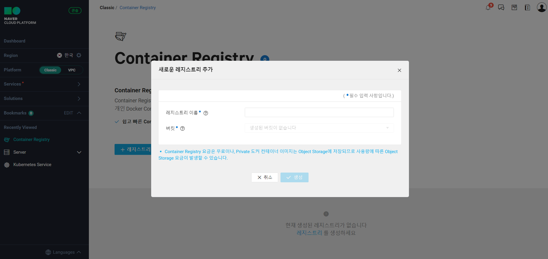Click the Container Registry whale icon

tap(120, 36)
